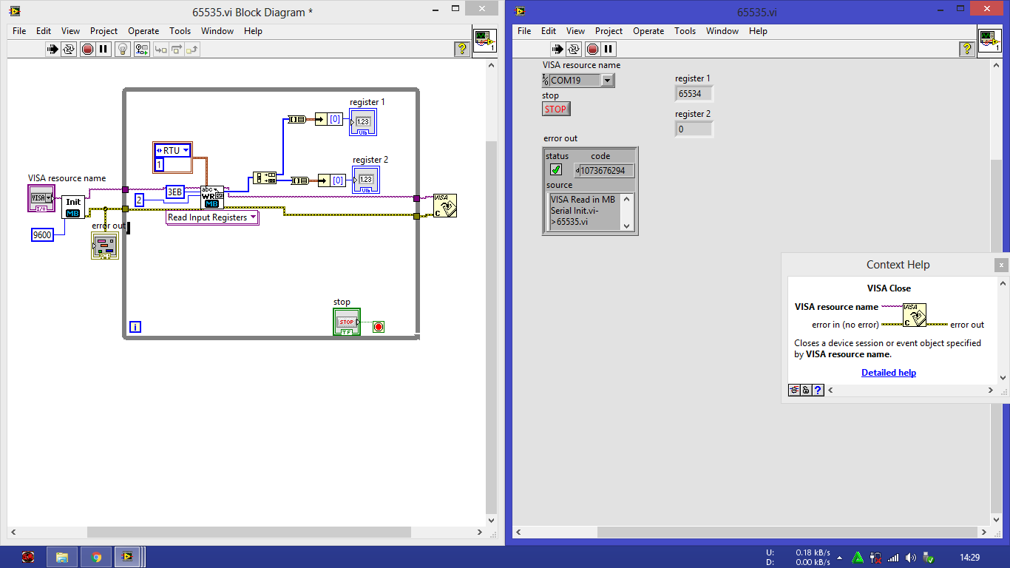This screenshot has height=568, width=1010.
Task: Click VI connector icon in front panel window
Action: [990, 41]
